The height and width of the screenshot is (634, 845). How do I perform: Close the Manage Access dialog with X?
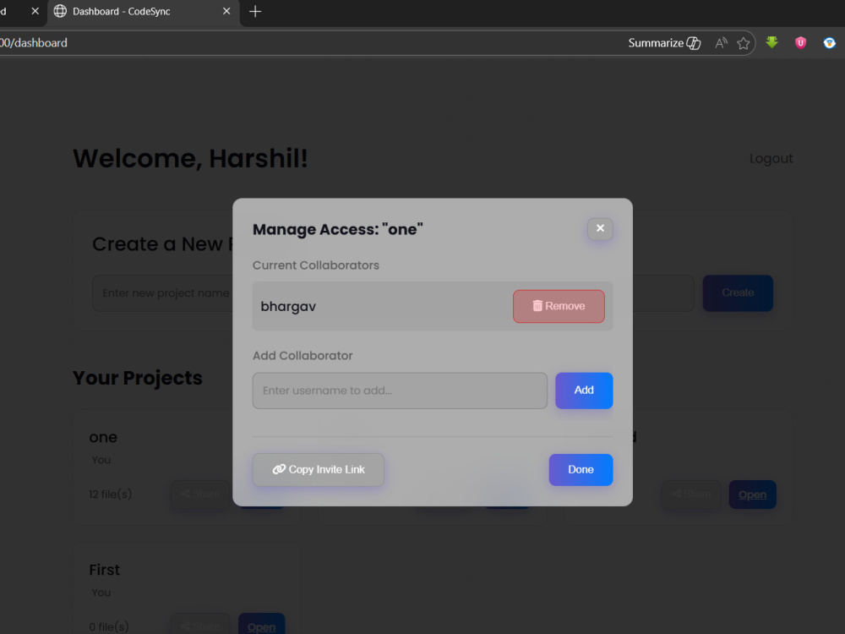pyautogui.click(x=600, y=228)
